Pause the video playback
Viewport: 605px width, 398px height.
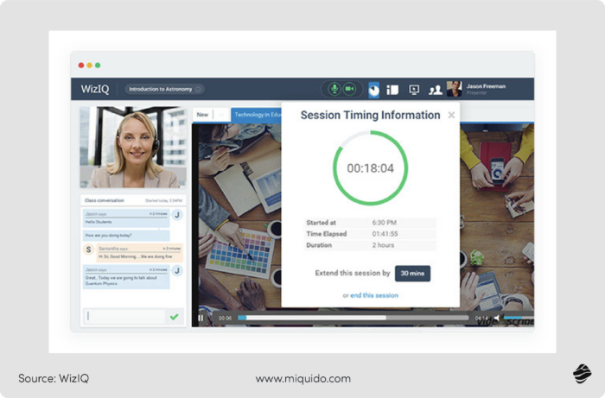click(201, 318)
